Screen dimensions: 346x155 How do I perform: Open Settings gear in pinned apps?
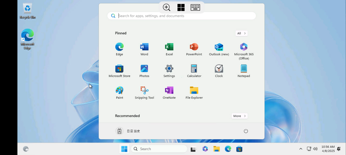(x=169, y=71)
